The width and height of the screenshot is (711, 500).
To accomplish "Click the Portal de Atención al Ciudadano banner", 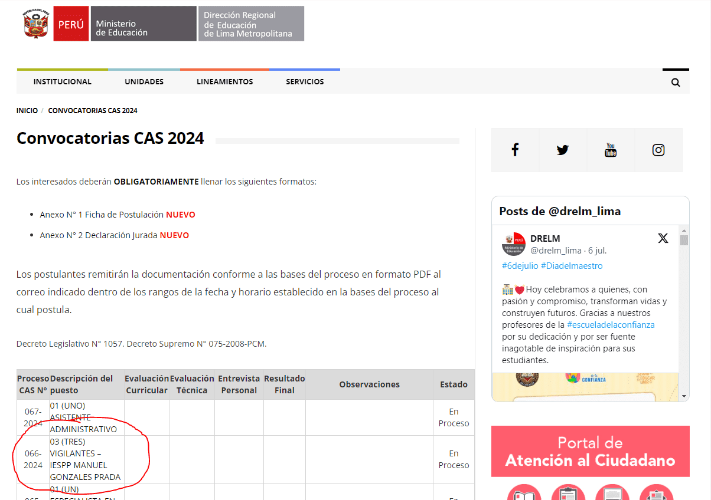I will (x=590, y=451).
